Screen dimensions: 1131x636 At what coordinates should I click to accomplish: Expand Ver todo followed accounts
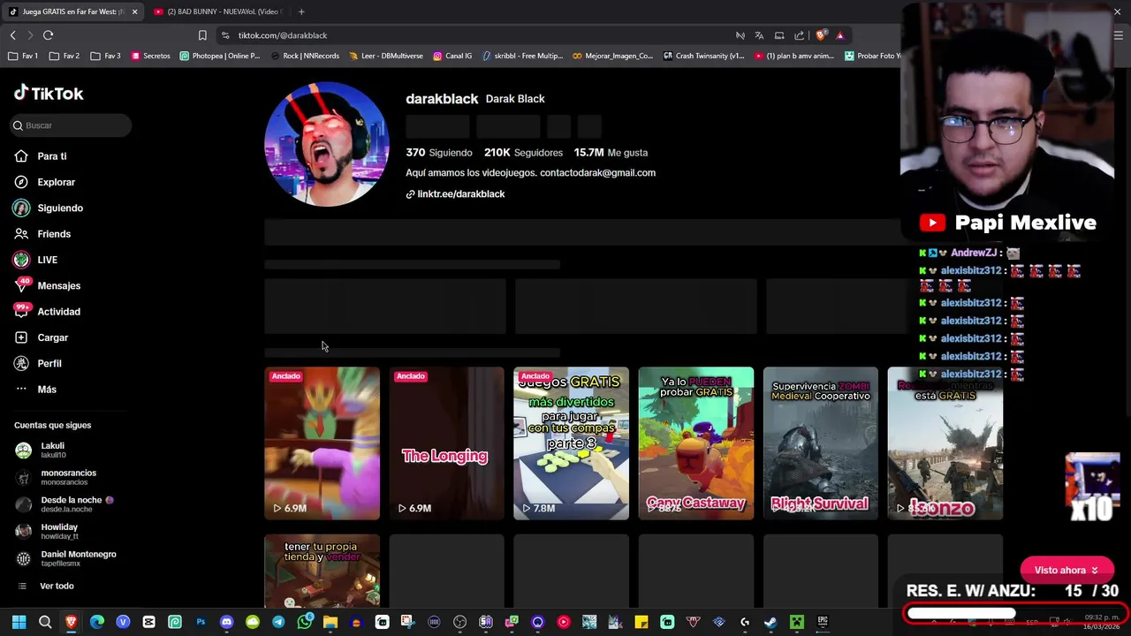coord(44,586)
